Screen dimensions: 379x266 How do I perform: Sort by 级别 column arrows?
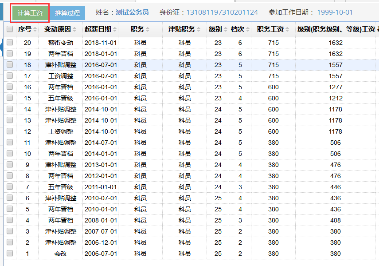(x=226, y=29)
